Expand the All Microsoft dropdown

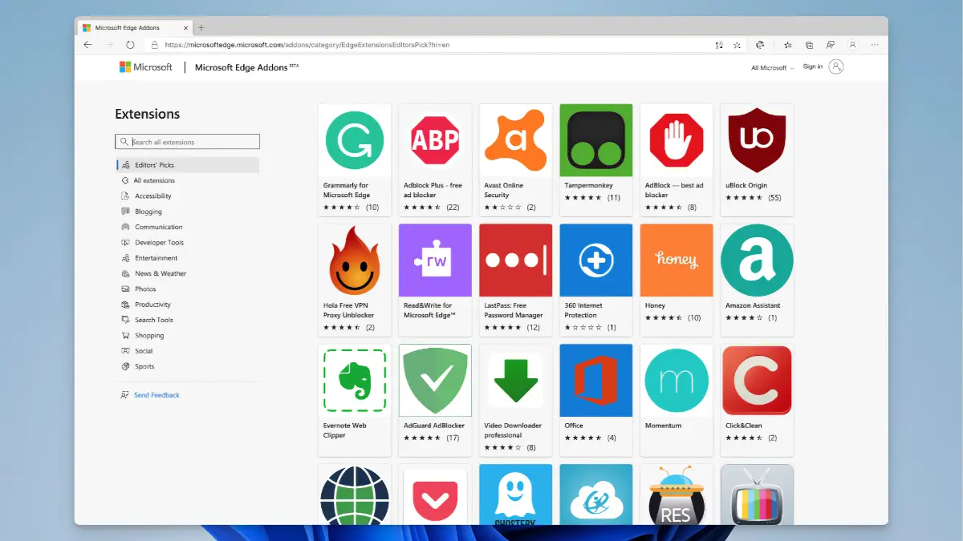(x=772, y=68)
